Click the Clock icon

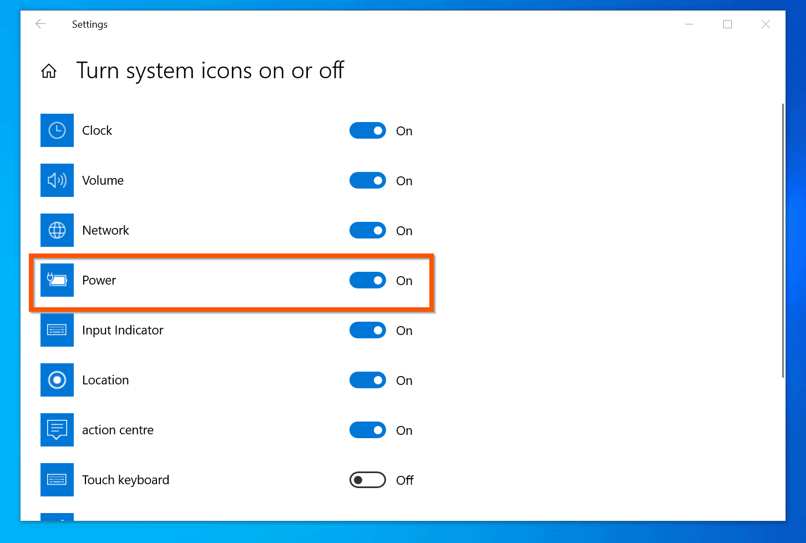pyautogui.click(x=57, y=130)
